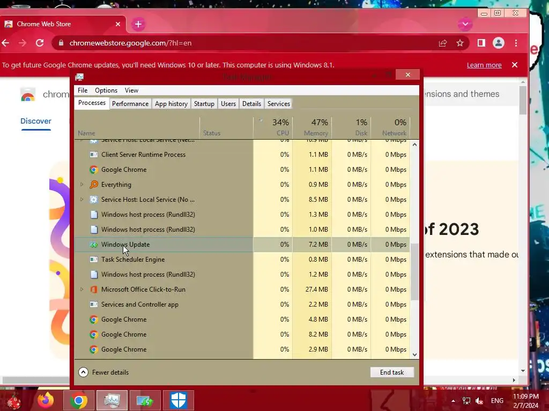Click the Microsoft Office Click-to-Run icon

93,290
